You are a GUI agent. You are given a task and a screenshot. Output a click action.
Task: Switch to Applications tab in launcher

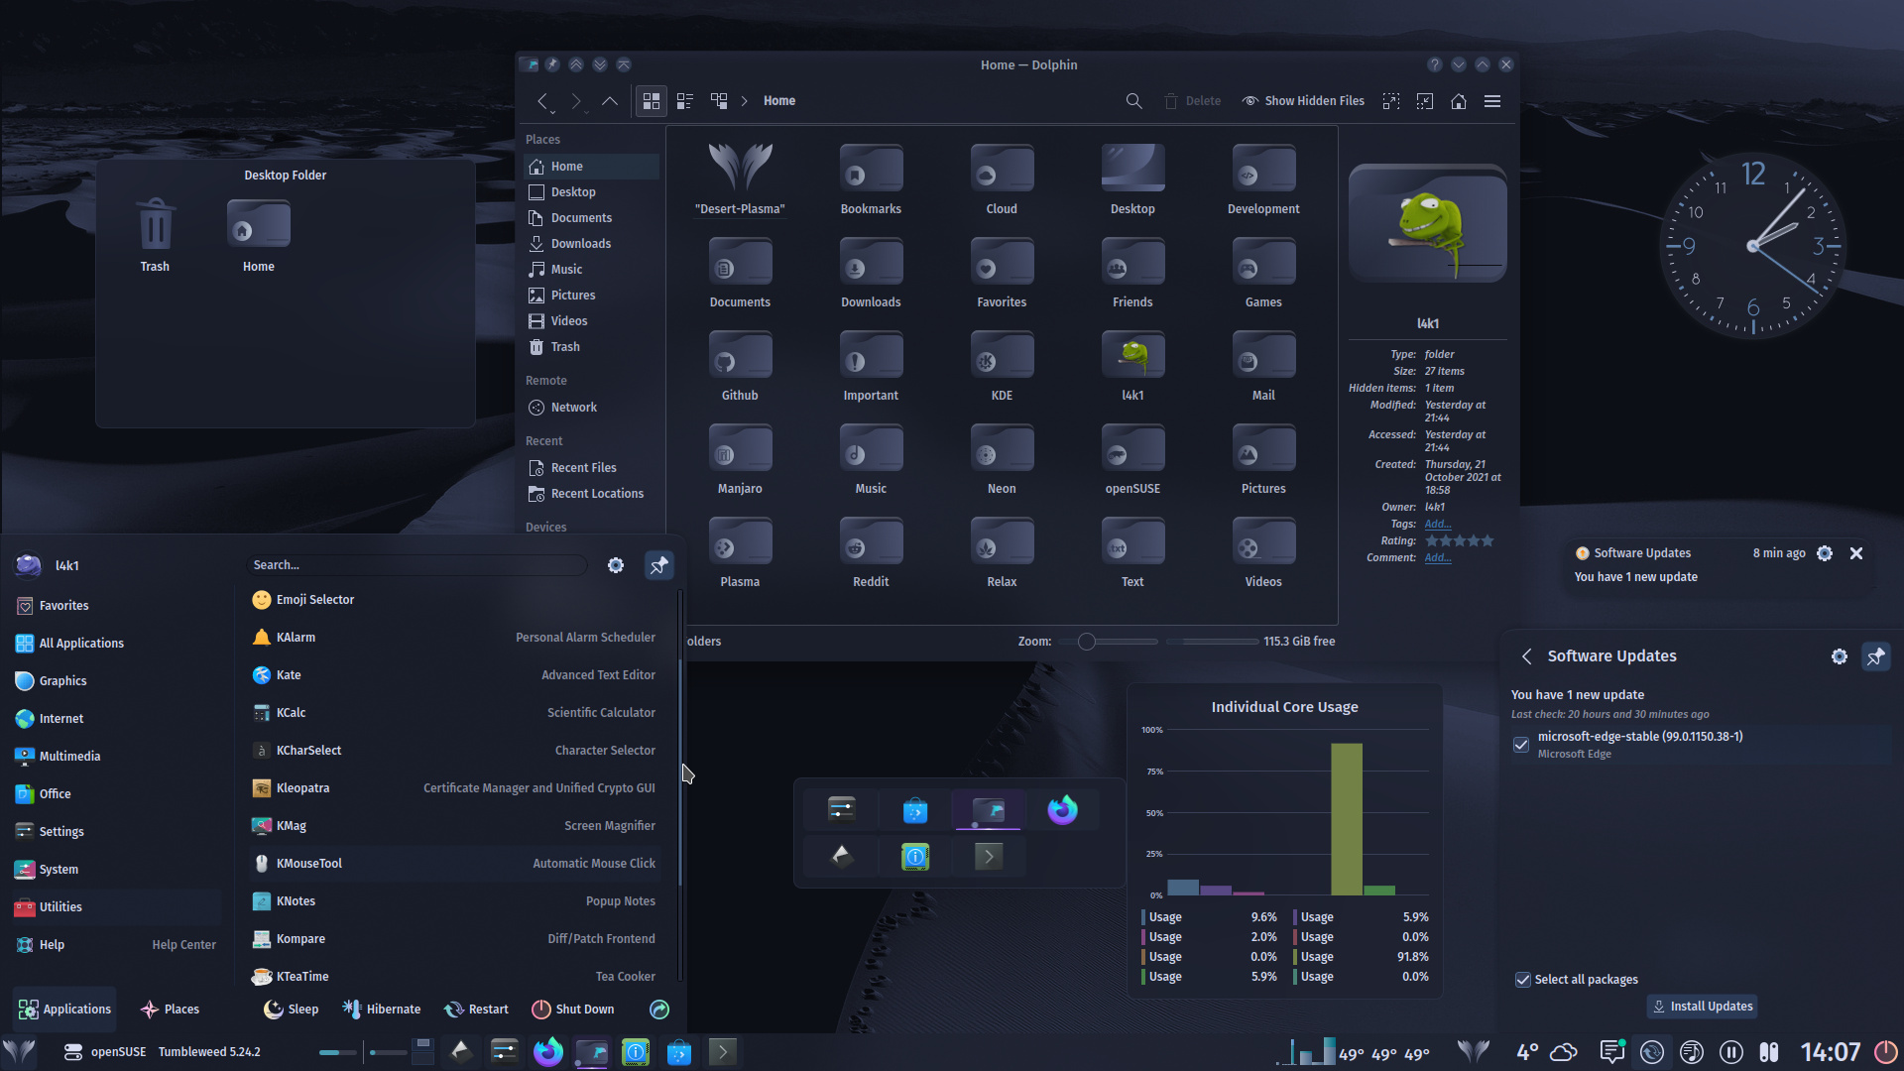point(64,1010)
